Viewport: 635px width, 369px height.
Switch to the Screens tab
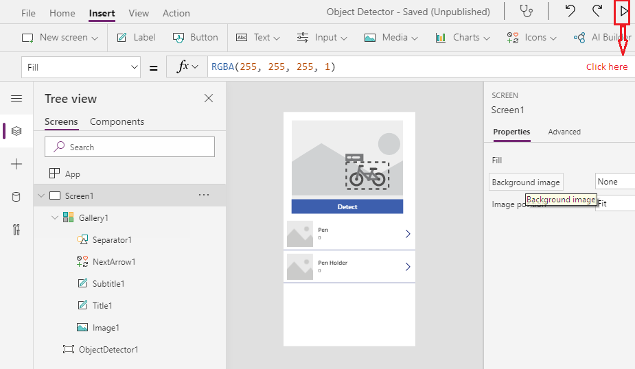(61, 122)
